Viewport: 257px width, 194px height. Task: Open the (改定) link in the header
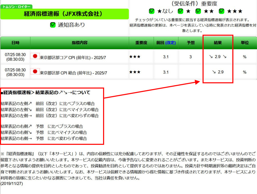[x=170, y=43]
